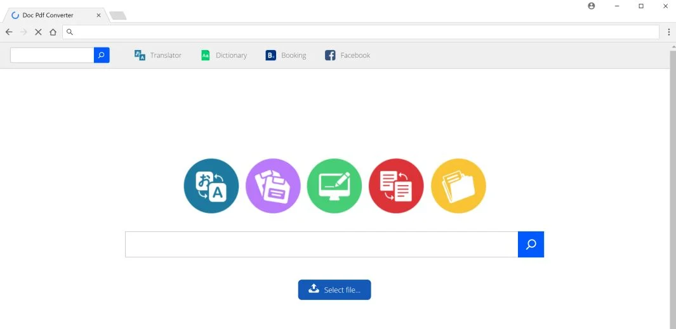This screenshot has height=329, width=676.
Task: Open the blue translator circle icon
Action: (x=211, y=186)
